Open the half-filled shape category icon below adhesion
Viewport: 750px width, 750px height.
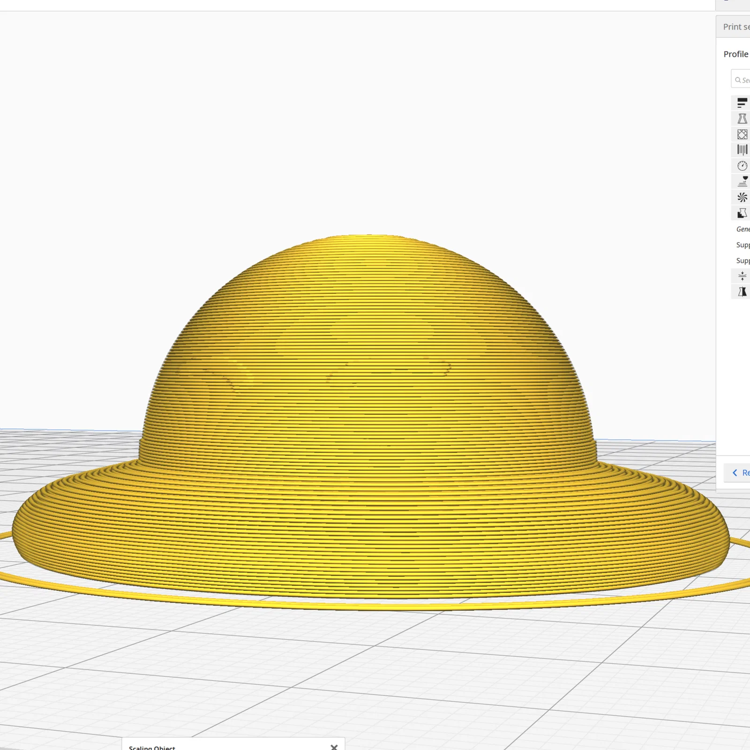(742, 292)
